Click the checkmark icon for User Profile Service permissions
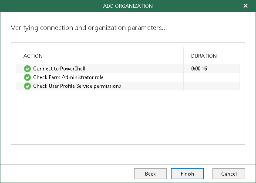The height and width of the screenshot is (183, 256). [x=27, y=86]
